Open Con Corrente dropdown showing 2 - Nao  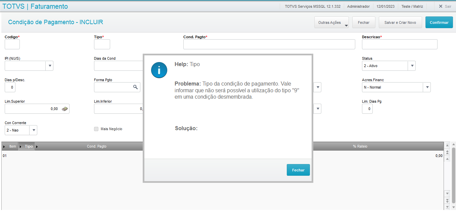(33, 130)
